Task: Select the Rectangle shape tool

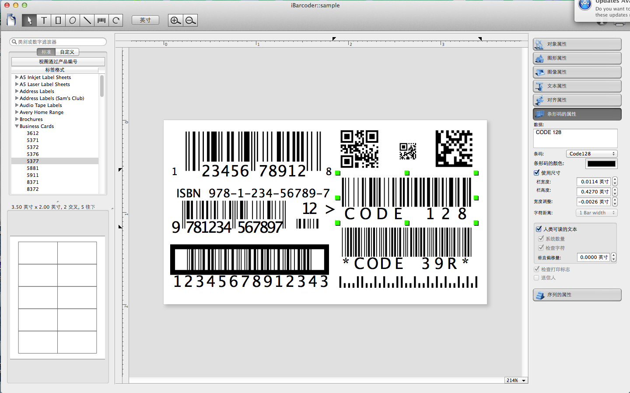Action: pos(58,21)
